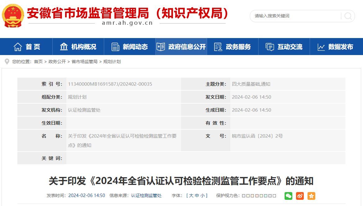The height and width of the screenshot is (206, 363).
Task: Open the 政务服务 navigation menu
Action: pos(232,47)
